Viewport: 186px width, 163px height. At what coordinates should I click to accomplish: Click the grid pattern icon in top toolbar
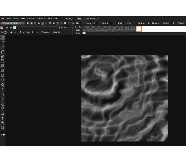coord(43,23)
